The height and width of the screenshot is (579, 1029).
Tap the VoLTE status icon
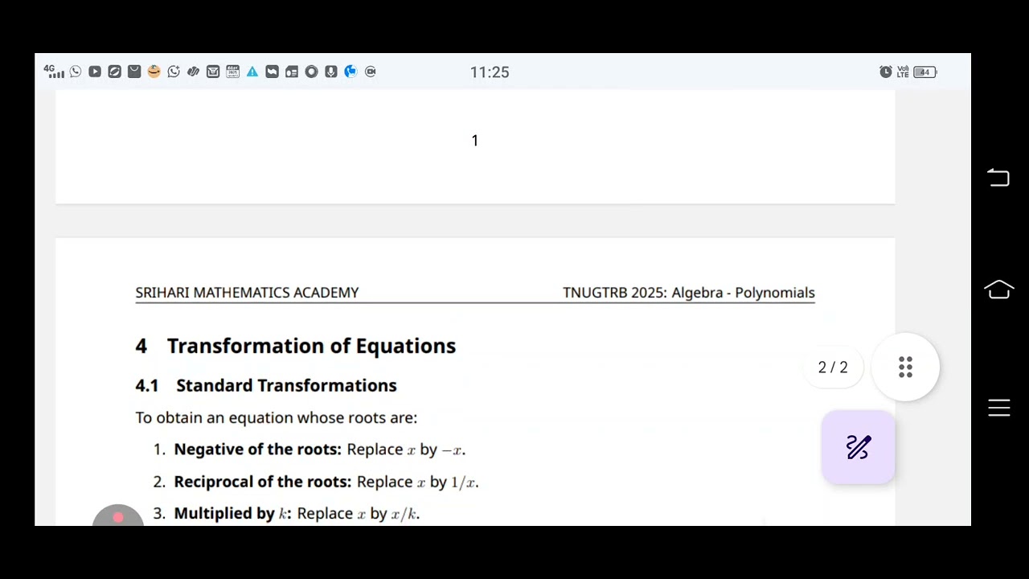point(903,72)
